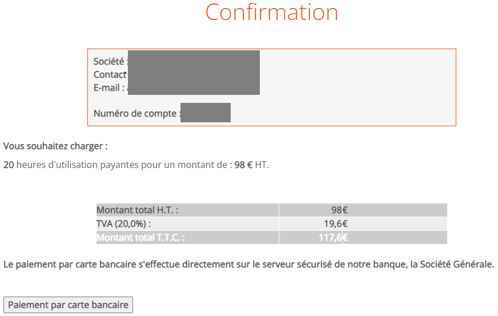Image resolution: width=498 pixels, height=316 pixels.
Task: Select the 98€ value in the table
Action: point(339,210)
